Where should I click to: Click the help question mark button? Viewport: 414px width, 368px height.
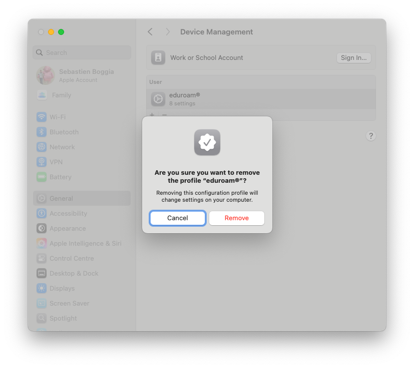[x=370, y=136]
